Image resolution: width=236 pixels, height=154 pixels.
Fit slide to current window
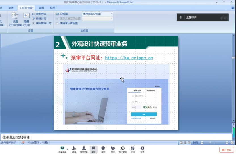click(232, 143)
